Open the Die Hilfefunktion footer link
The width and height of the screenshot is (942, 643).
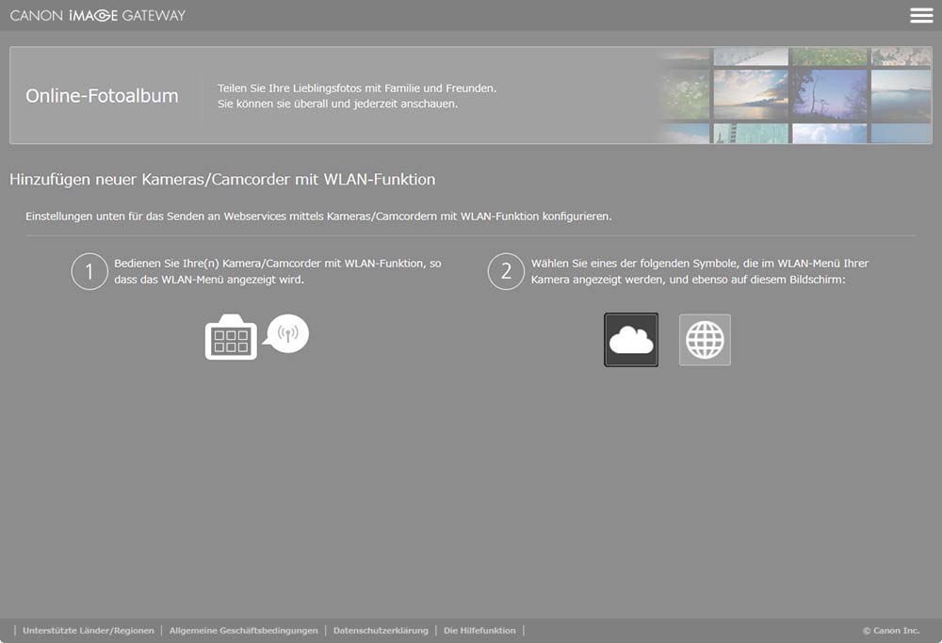[x=479, y=631]
